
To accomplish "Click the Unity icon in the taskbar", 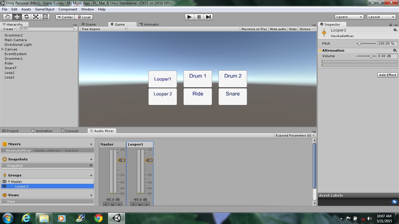I will pos(117,218).
